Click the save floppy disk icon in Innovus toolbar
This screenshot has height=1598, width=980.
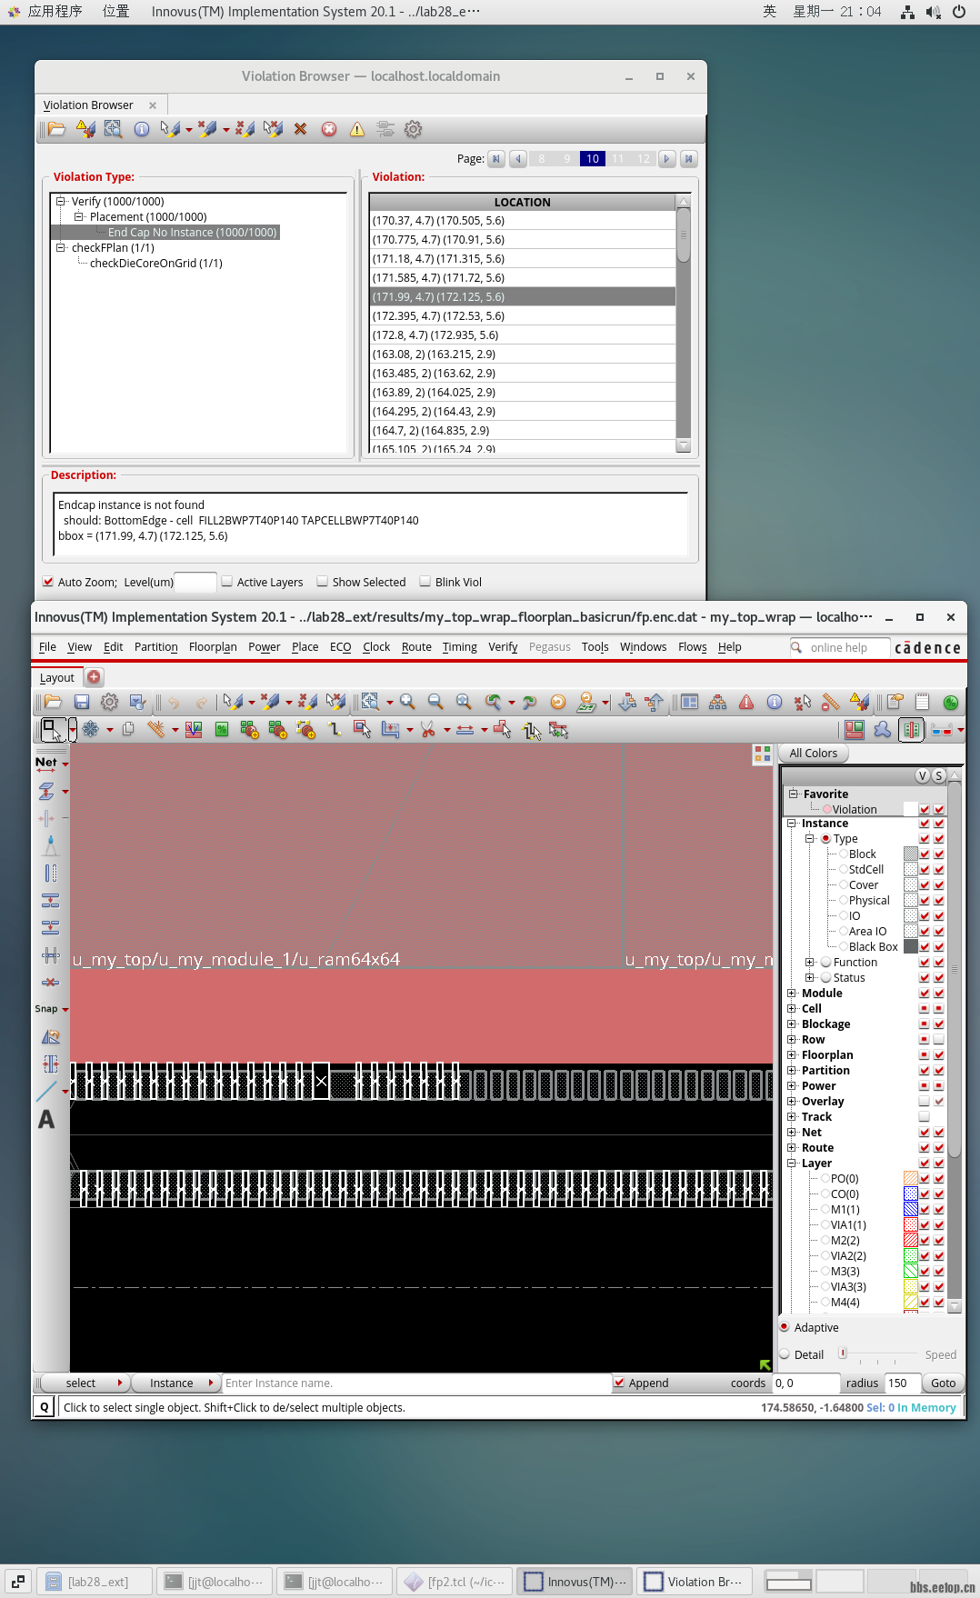pos(82,702)
